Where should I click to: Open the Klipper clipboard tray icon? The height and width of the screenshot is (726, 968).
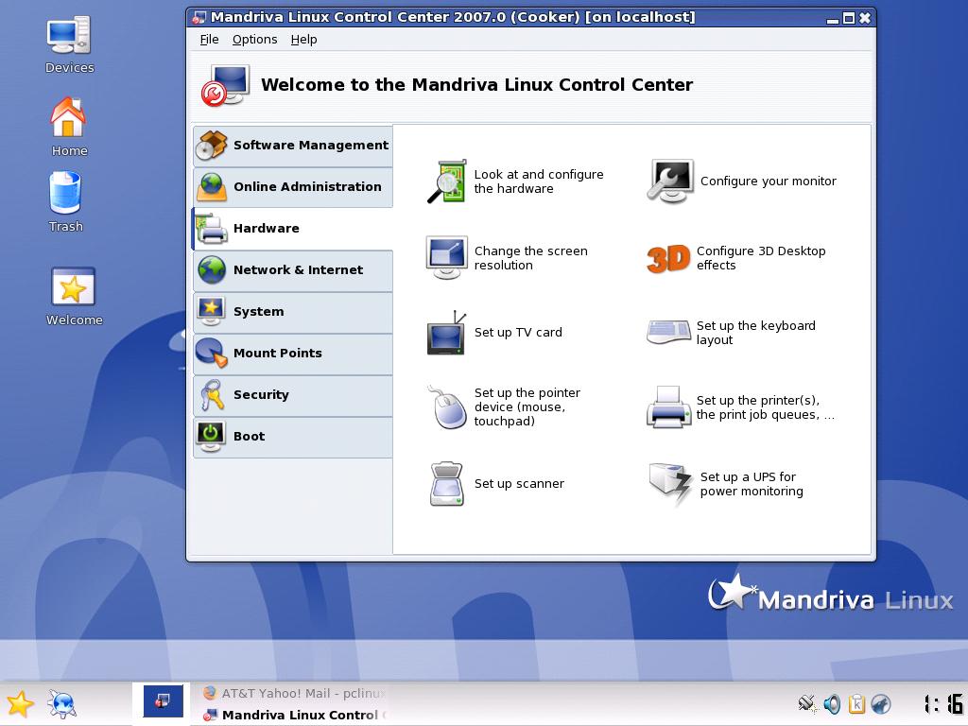click(856, 703)
